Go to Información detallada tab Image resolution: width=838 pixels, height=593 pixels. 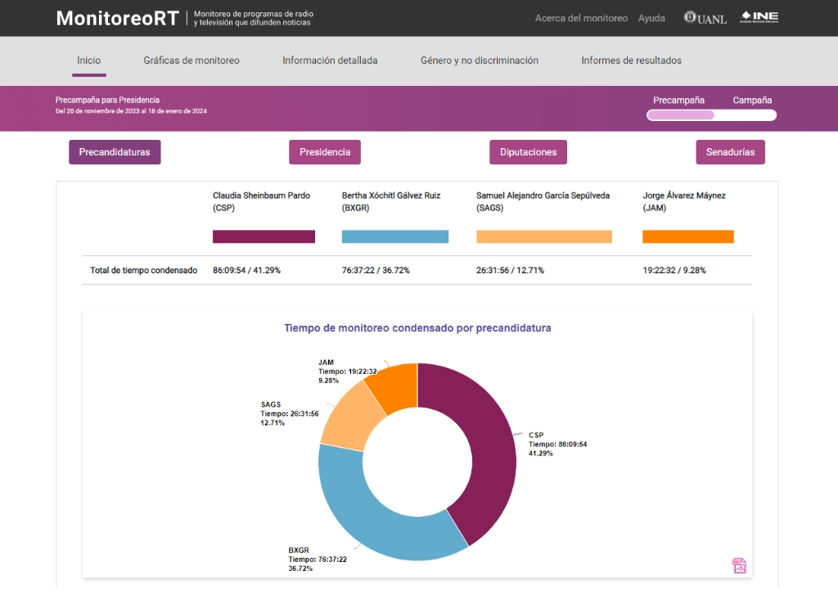click(330, 61)
